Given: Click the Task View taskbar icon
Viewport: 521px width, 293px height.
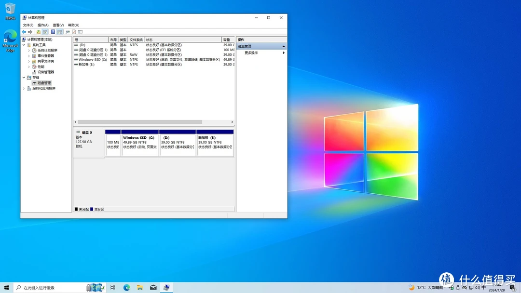Looking at the screenshot, I should (x=113, y=288).
